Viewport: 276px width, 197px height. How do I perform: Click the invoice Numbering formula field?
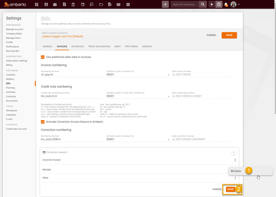[72, 74]
